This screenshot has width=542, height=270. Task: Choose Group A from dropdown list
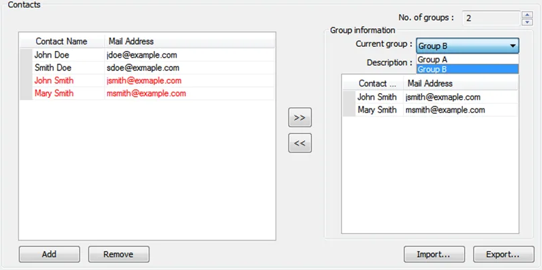tap(468, 60)
